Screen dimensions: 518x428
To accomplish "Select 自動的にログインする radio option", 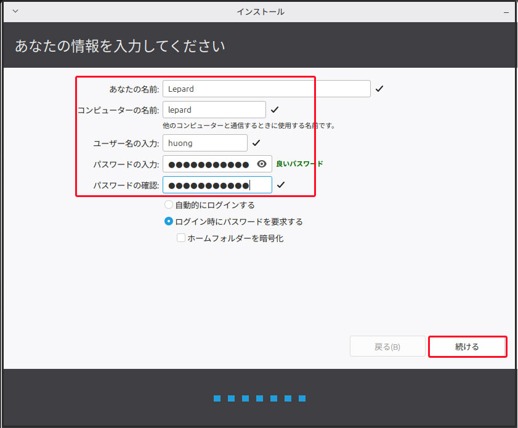I will [x=169, y=204].
